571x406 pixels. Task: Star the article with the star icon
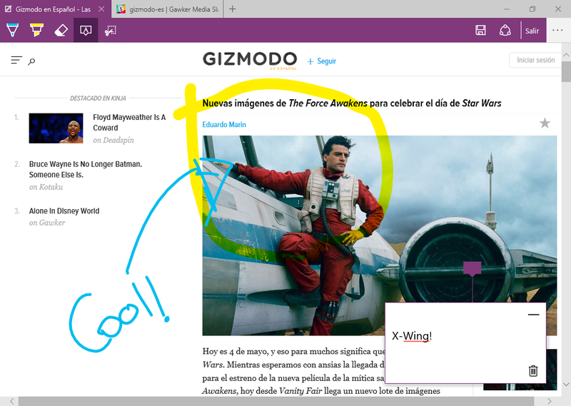tap(545, 123)
